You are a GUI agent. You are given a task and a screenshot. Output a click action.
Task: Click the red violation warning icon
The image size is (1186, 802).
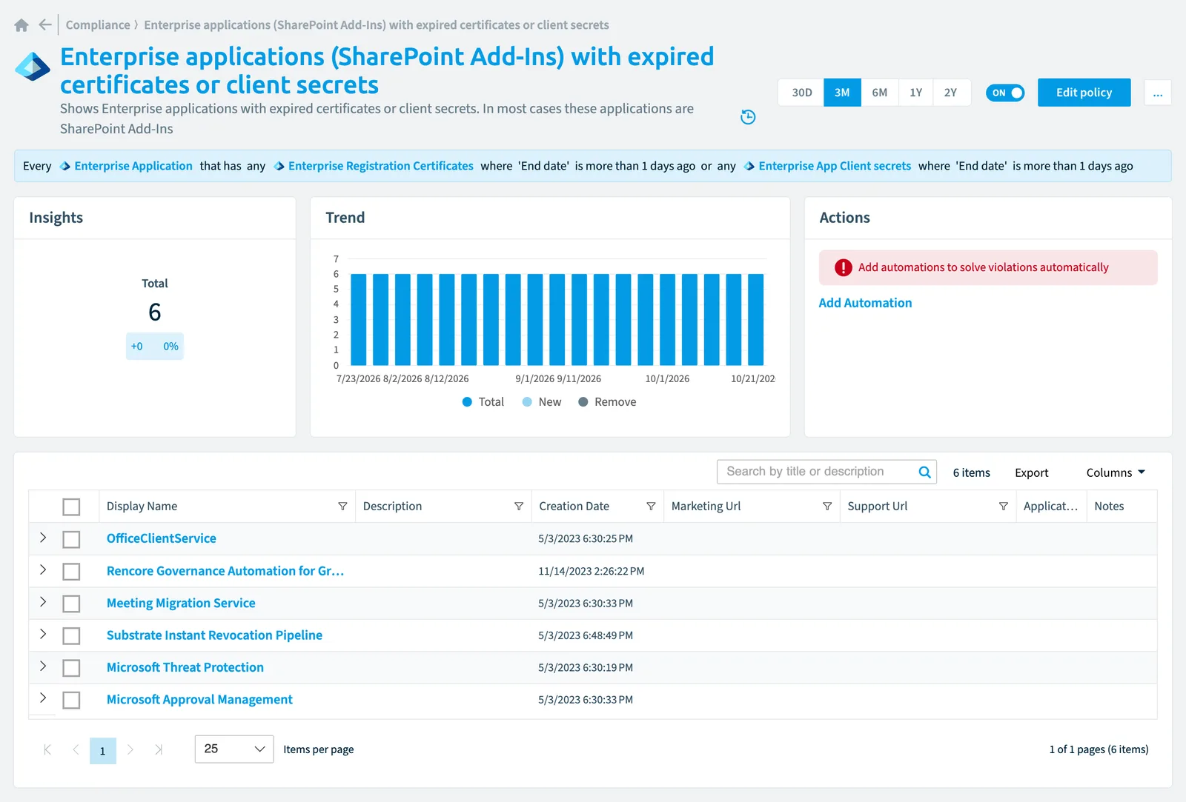844,267
